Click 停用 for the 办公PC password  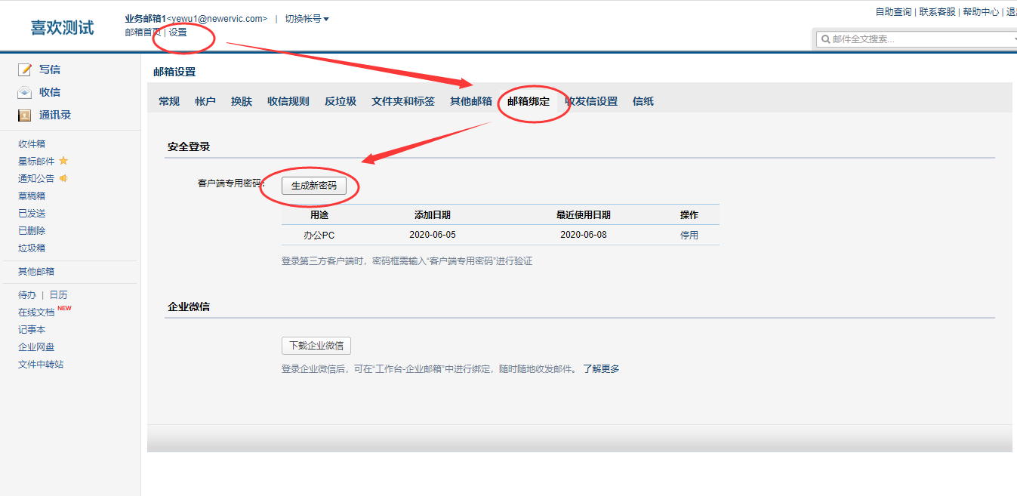click(x=689, y=235)
